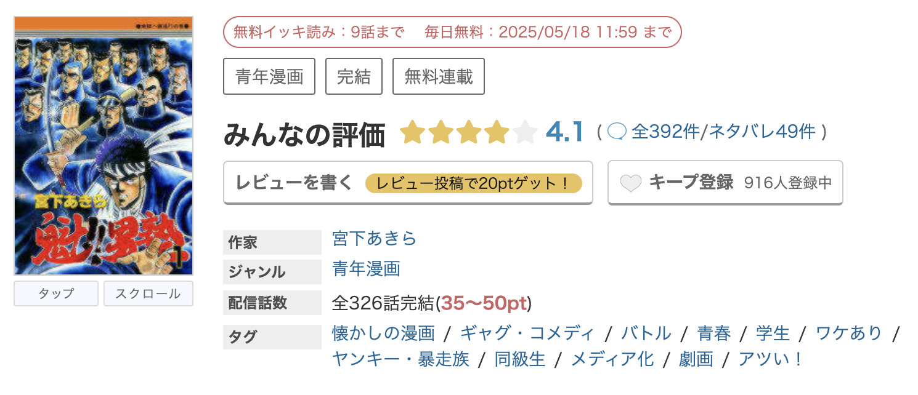This screenshot has width=918, height=395.
Task: Select the 無料連載 category label
Action: pos(438,76)
